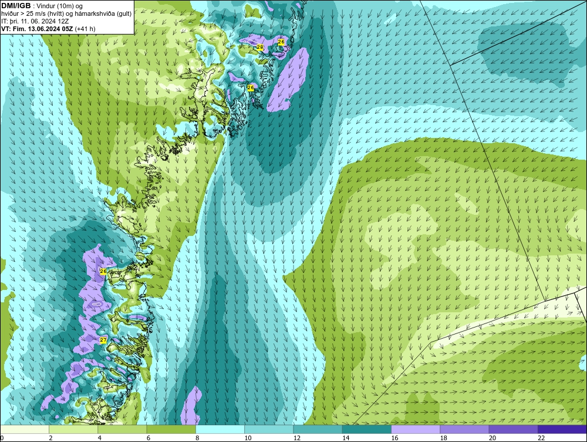587x442 pixels.
Task: Select the 20–22 m/s deep purple legend swatch
Action: 513,429
